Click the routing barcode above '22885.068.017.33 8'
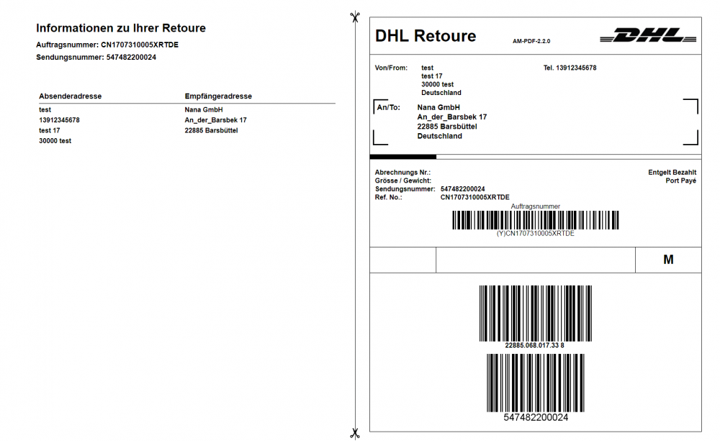 pos(536,314)
